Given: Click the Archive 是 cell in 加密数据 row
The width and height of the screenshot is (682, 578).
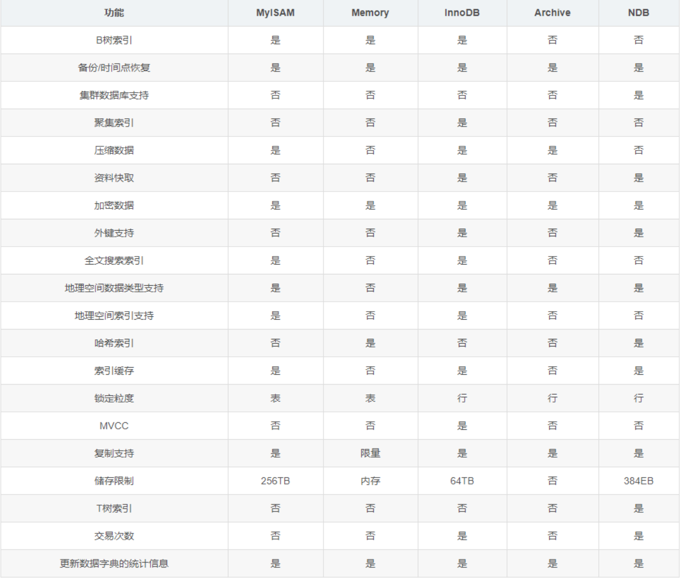Looking at the screenshot, I should point(552,205).
